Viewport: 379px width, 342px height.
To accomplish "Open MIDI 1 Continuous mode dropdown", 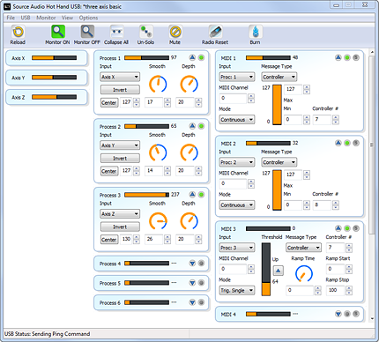I will pos(237,120).
